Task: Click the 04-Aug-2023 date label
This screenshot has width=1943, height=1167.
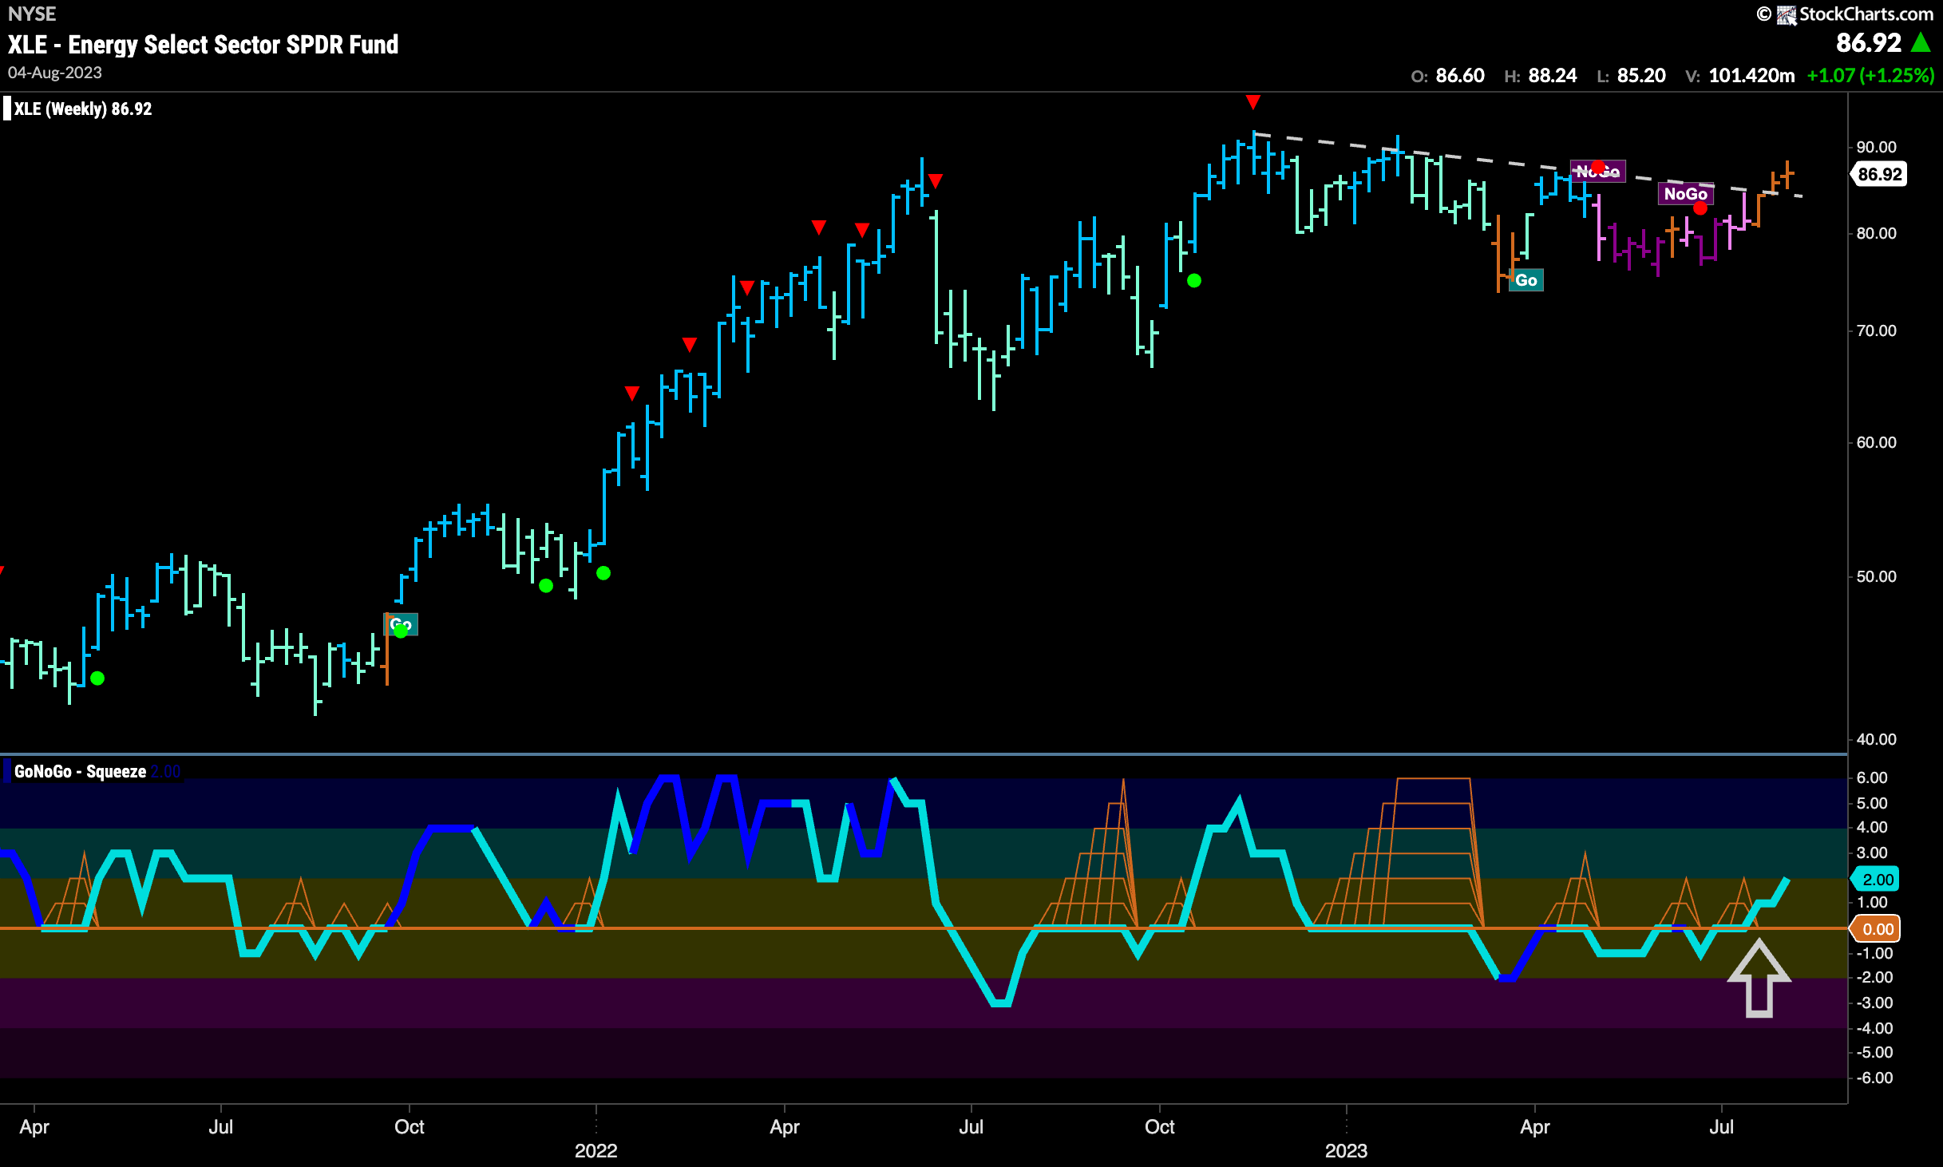Action: [55, 73]
